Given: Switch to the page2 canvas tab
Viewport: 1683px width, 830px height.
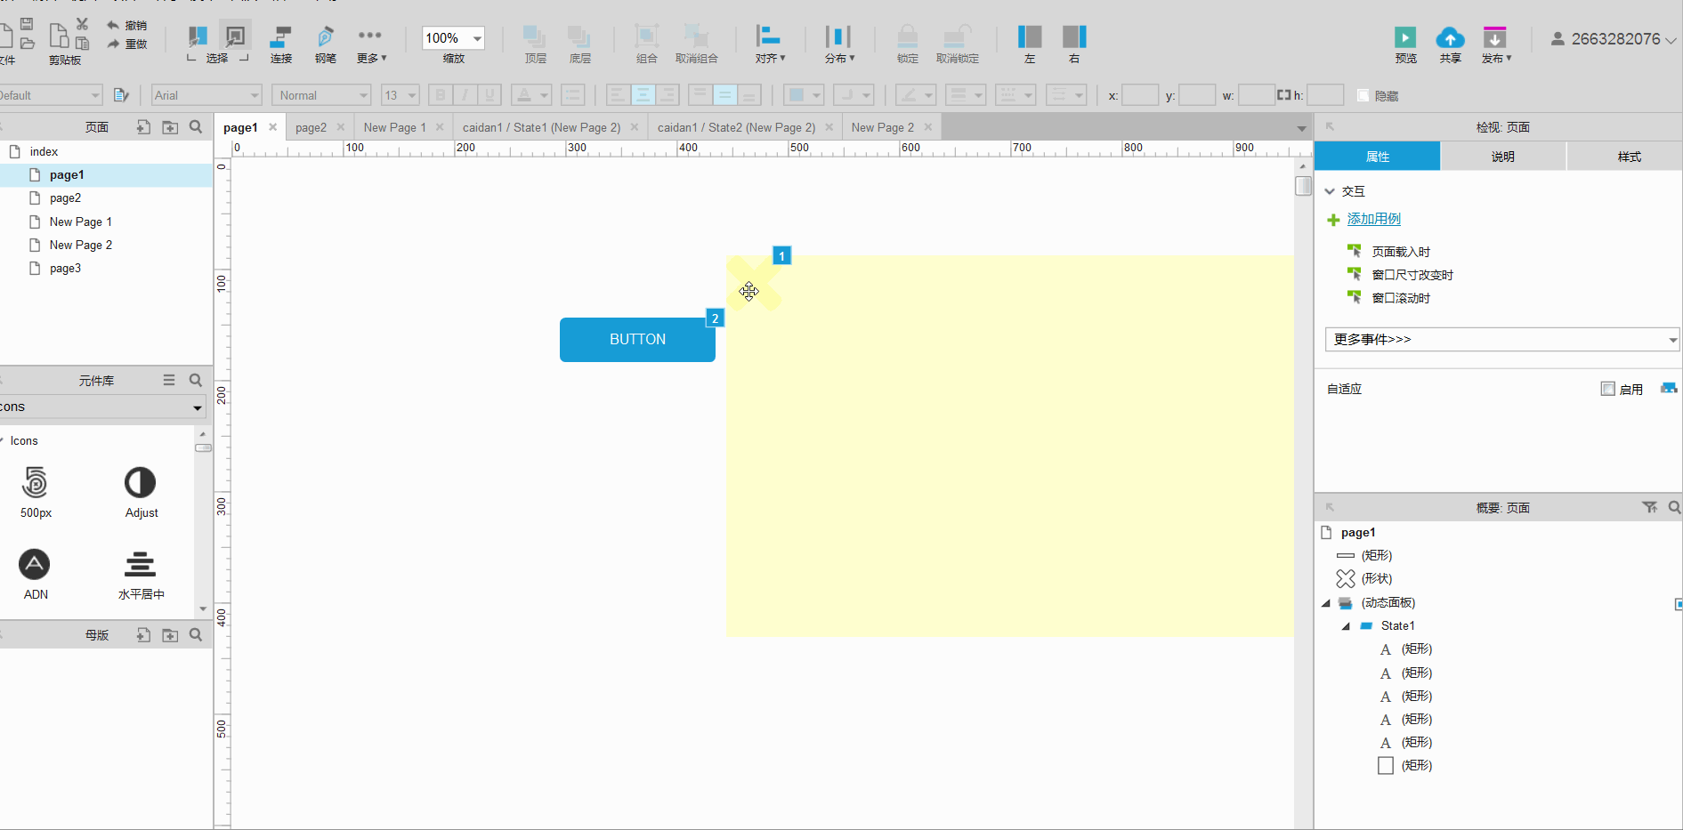Looking at the screenshot, I should (x=311, y=127).
